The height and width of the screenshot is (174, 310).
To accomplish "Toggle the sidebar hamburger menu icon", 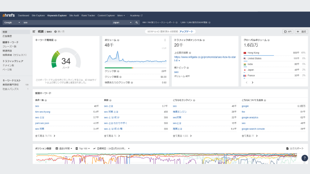I will click(34, 32).
